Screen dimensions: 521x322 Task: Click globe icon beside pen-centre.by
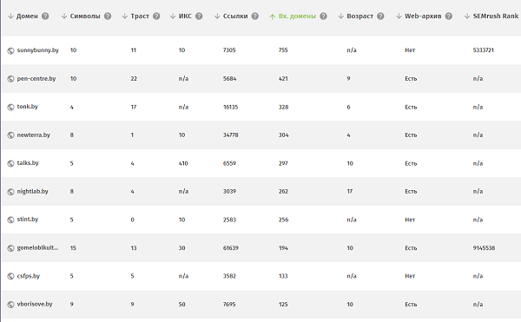coord(10,79)
